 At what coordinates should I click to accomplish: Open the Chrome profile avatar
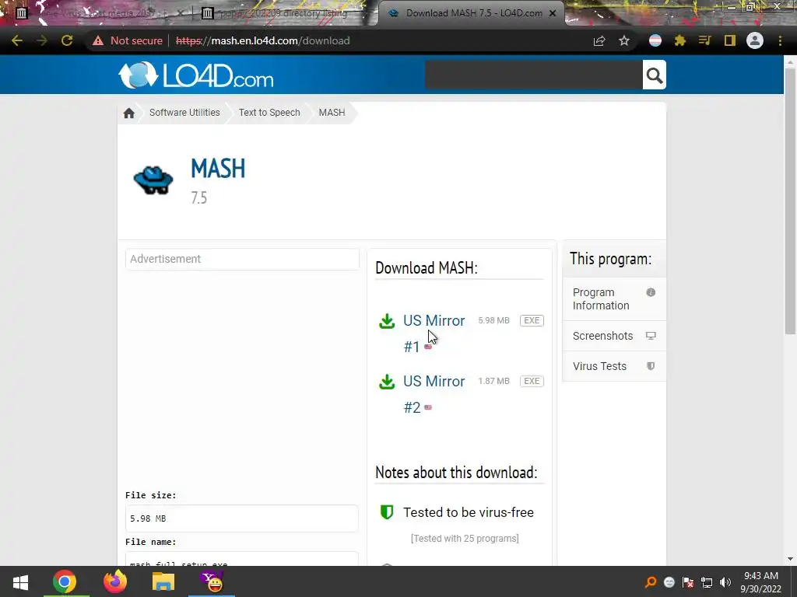755,40
